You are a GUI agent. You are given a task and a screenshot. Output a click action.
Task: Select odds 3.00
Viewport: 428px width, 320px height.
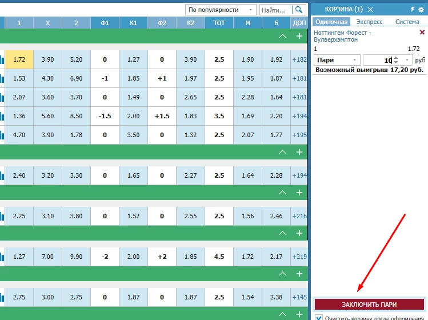point(48,297)
